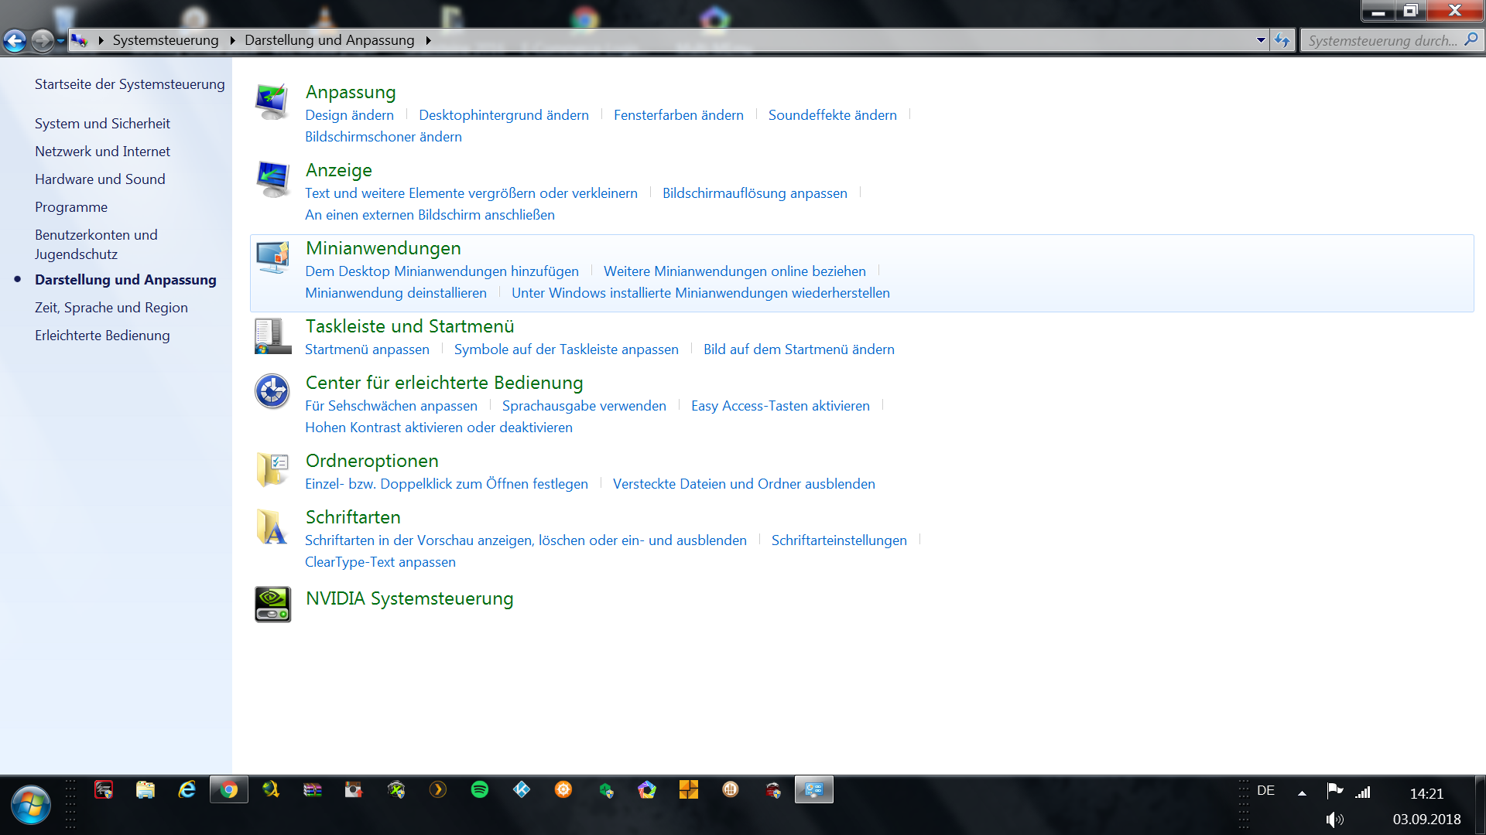
Task: Select Hardware und Sound in sidebar
Action: pyautogui.click(x=100, y=179)
